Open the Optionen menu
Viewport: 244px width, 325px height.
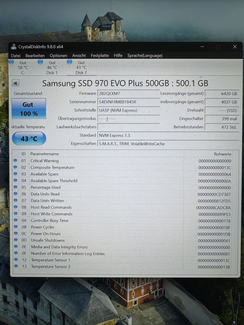[x=58, y=56]
